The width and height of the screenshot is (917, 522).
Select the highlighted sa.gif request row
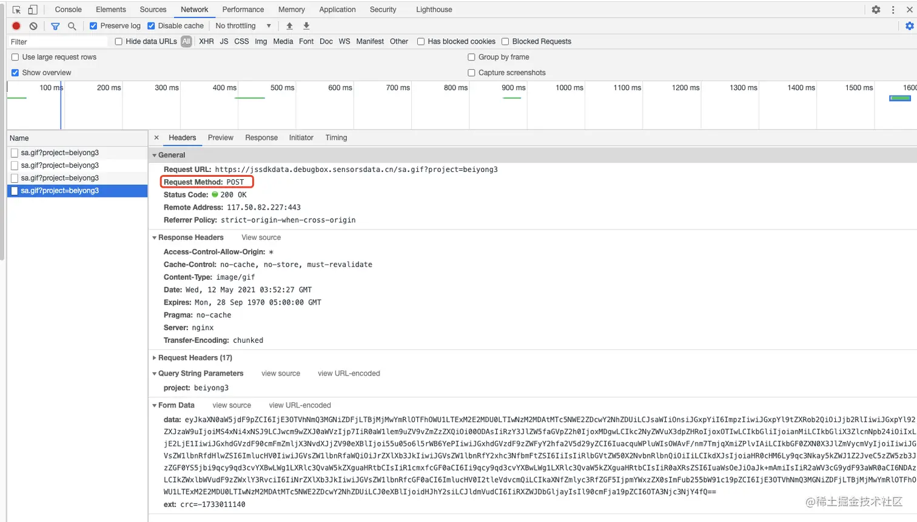point(78,191)
